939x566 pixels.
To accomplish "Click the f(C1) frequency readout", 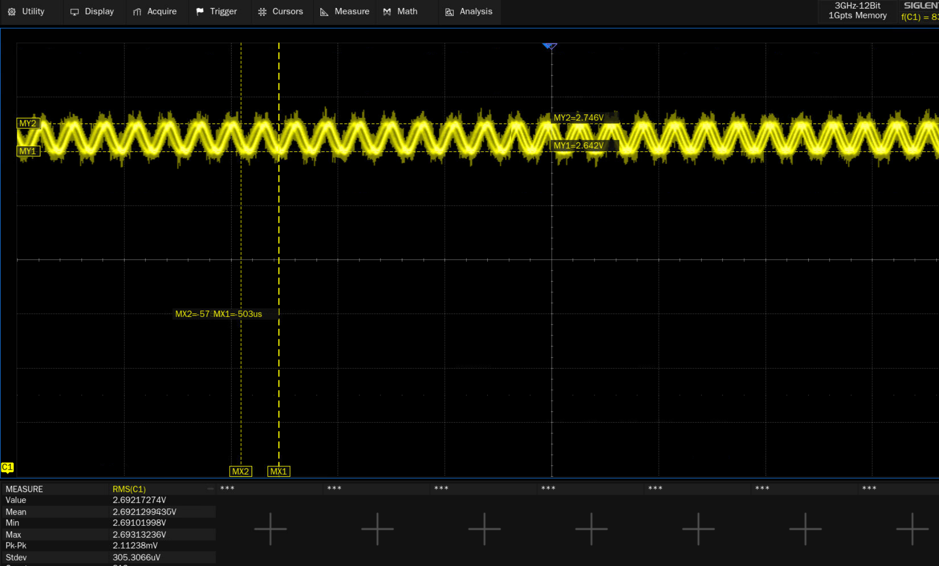I will pos(920,17).
